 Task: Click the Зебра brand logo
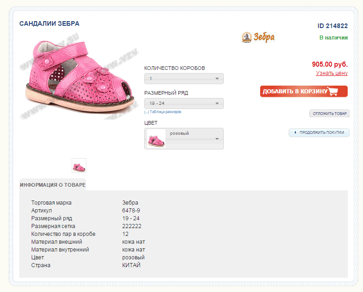pos(258,37)
